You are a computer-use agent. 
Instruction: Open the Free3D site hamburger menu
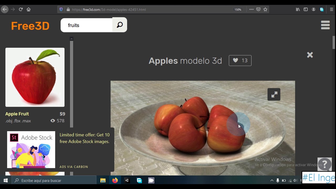[325, 25]
